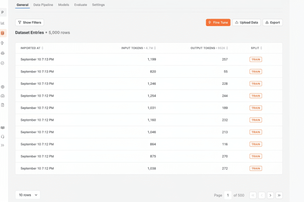The height and width of the screenshot is (202, 304).
Task: Open the gauge usage sidebar icon
Action: (2, 96)
